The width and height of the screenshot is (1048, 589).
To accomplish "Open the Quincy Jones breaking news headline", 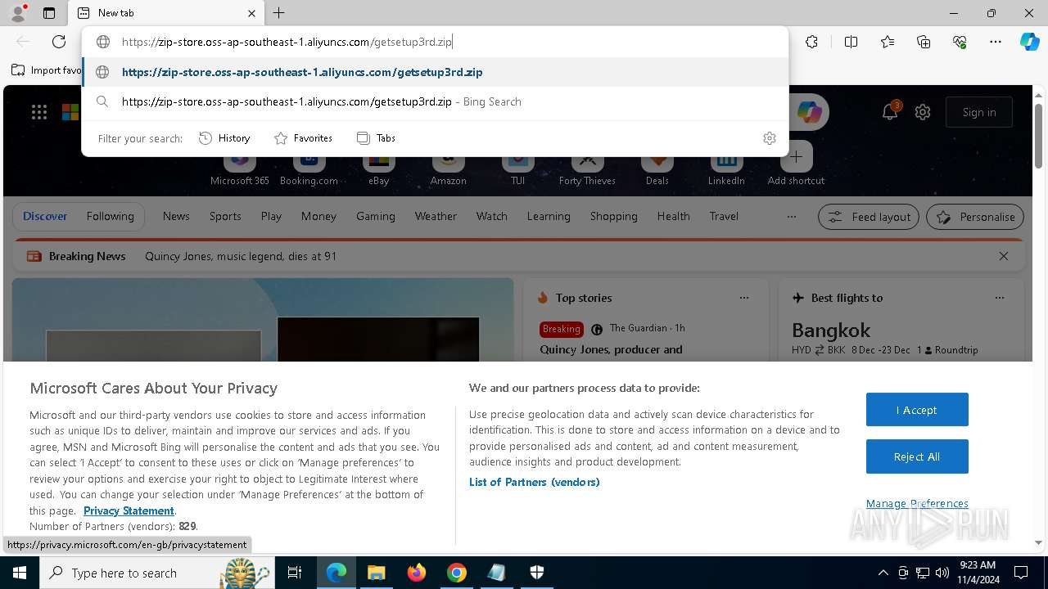I will coord(241,256).
